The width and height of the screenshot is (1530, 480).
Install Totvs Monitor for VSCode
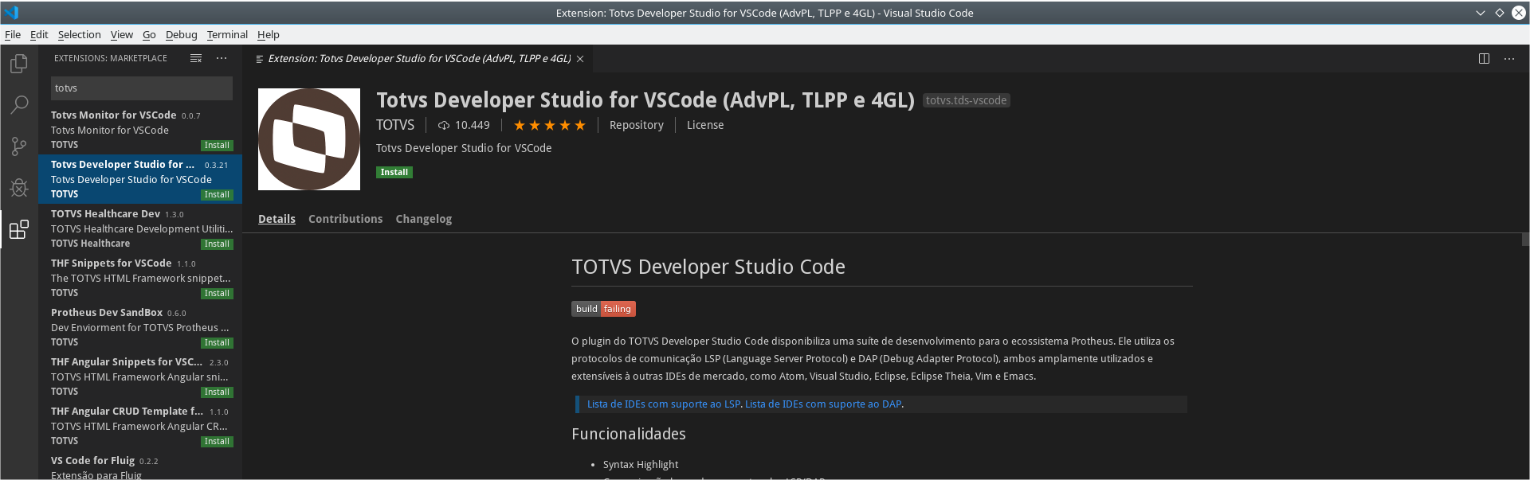click(x=217, y=146)
